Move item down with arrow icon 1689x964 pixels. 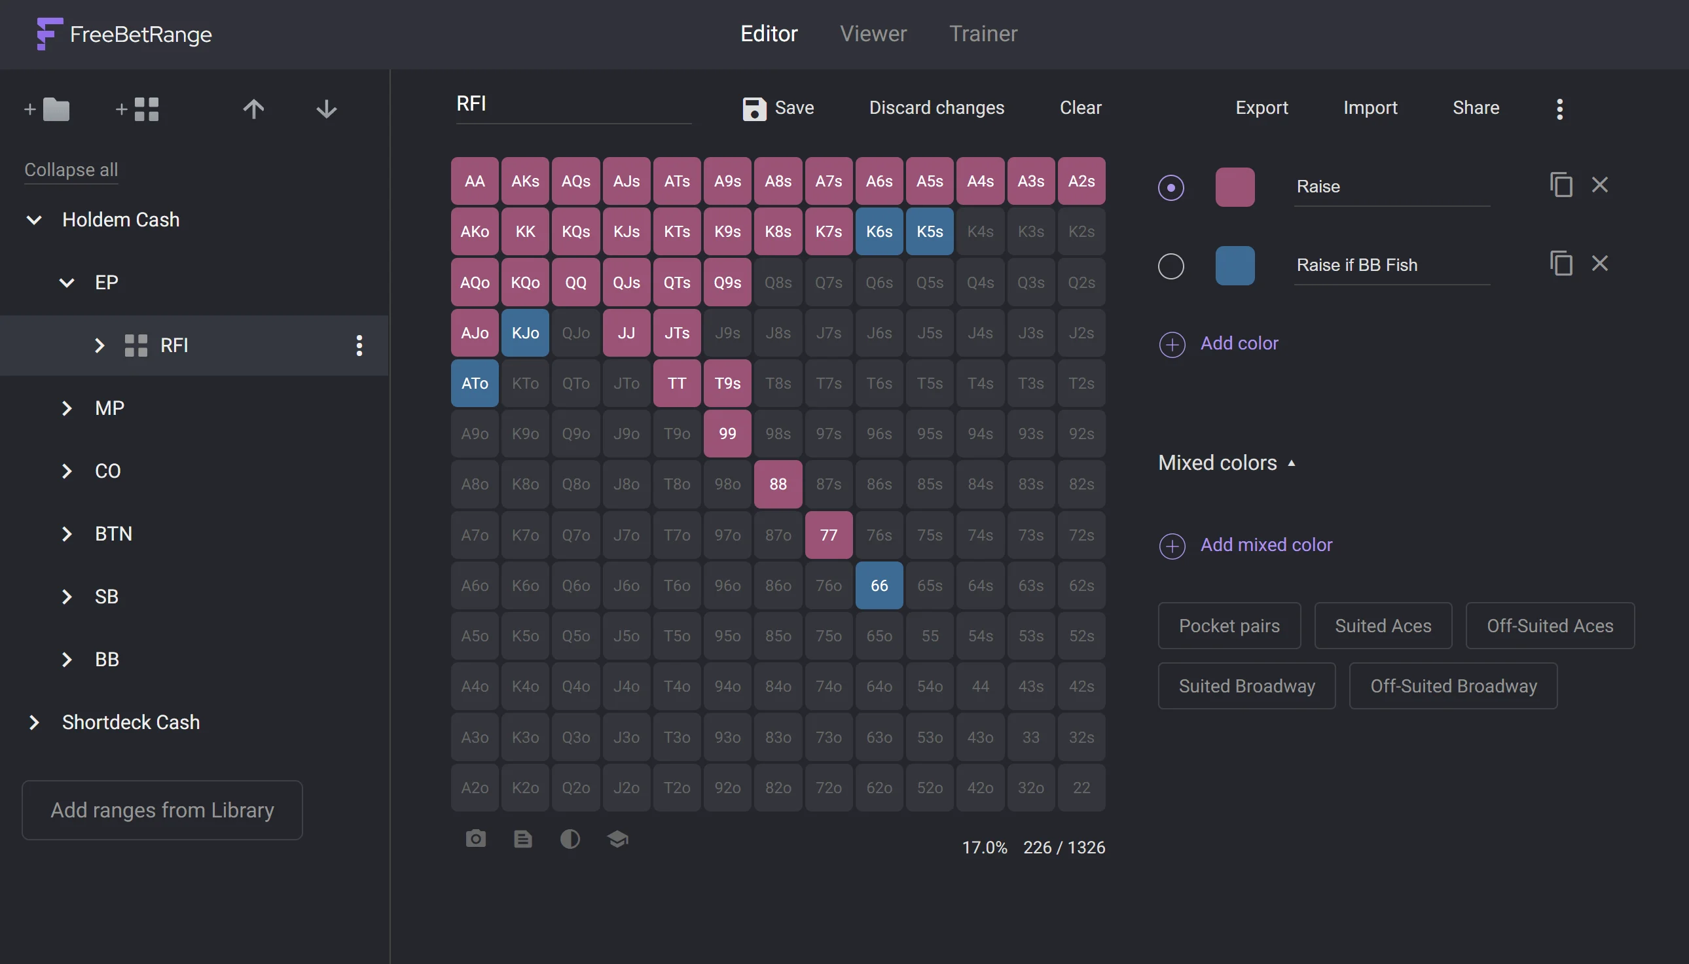pyautogui.click(x=327, y=109)
